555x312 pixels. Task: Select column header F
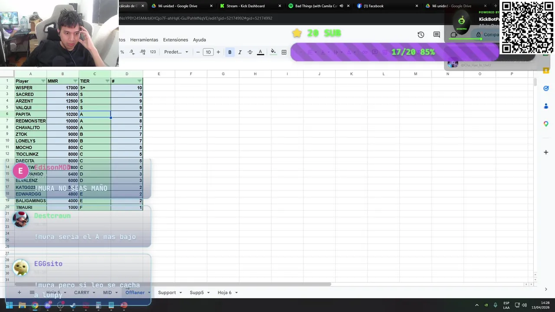pos(191,74)
